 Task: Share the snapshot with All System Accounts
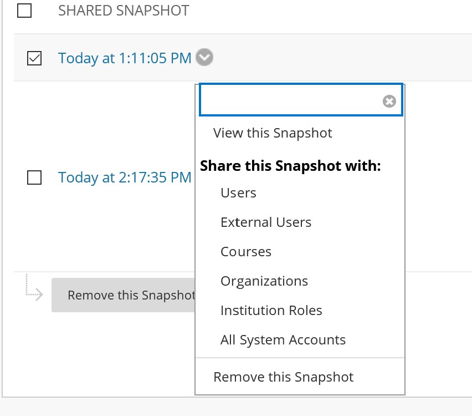click(x=283, y=339)
